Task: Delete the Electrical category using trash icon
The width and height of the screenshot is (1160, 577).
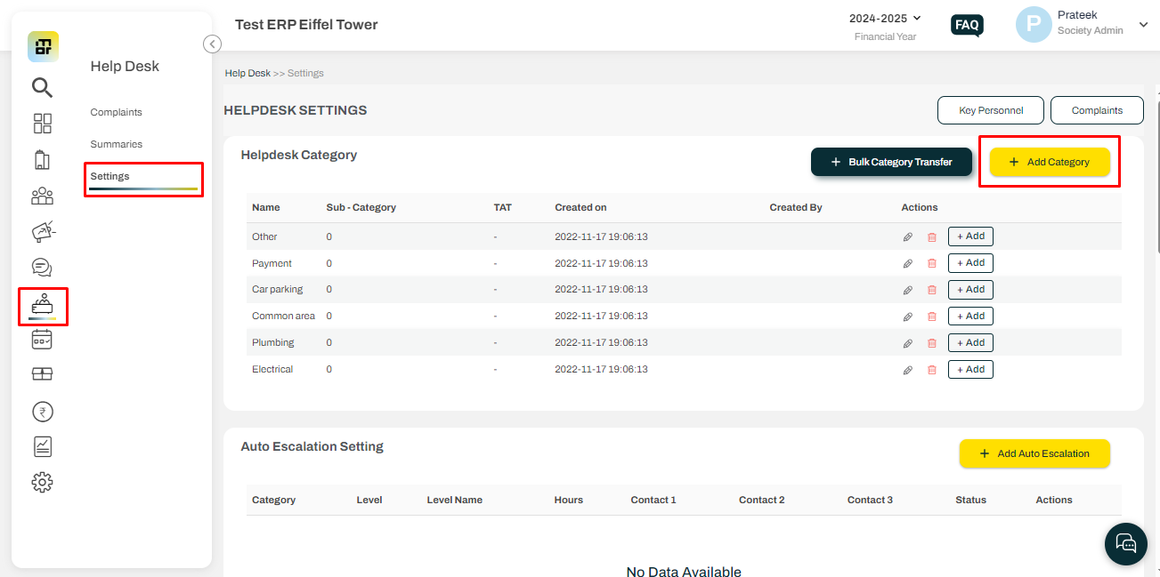Action: (x=931, y=369)
